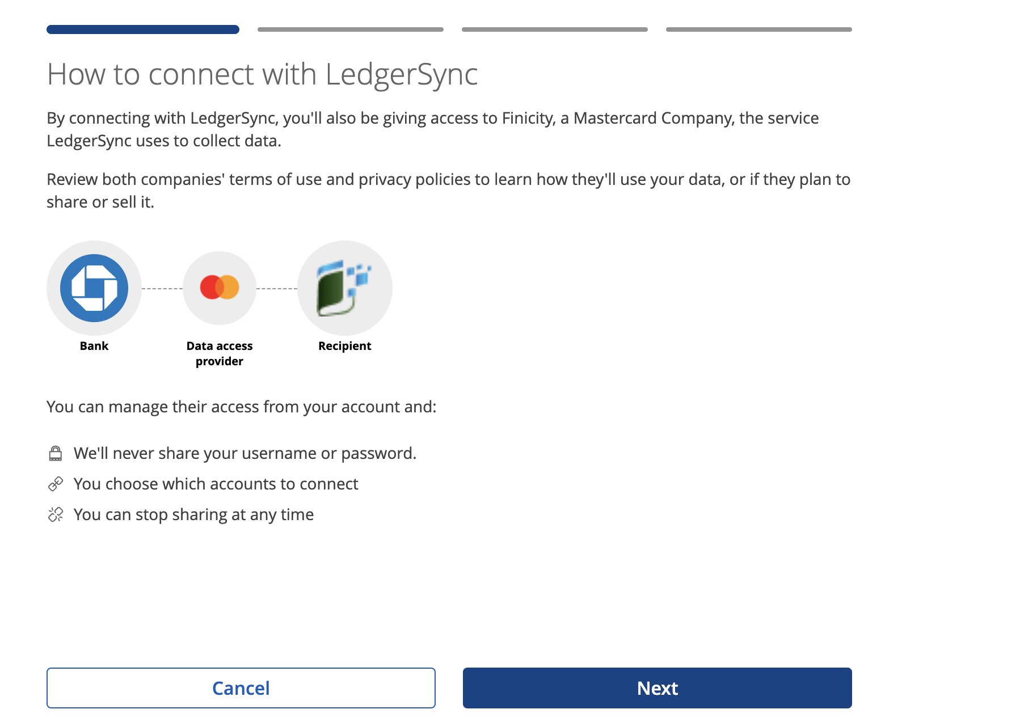The width and height of the screenshot is (1020, 726).
Task: Click 'We'll never share your username or password.'
Action: click(x=245, y=453)
